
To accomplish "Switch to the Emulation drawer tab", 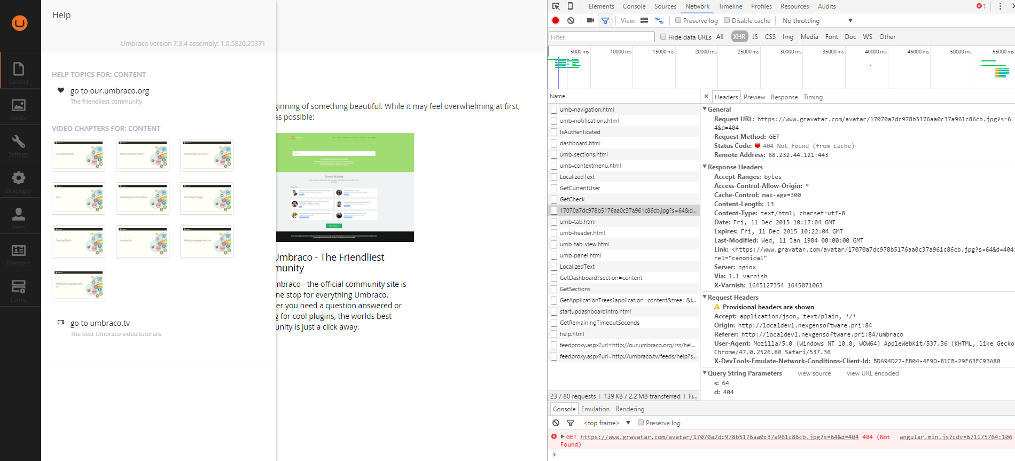I will coord(595,409).
